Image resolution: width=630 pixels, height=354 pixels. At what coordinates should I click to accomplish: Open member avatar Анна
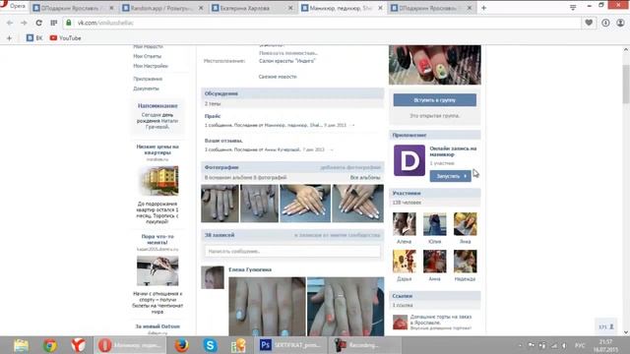435,262
